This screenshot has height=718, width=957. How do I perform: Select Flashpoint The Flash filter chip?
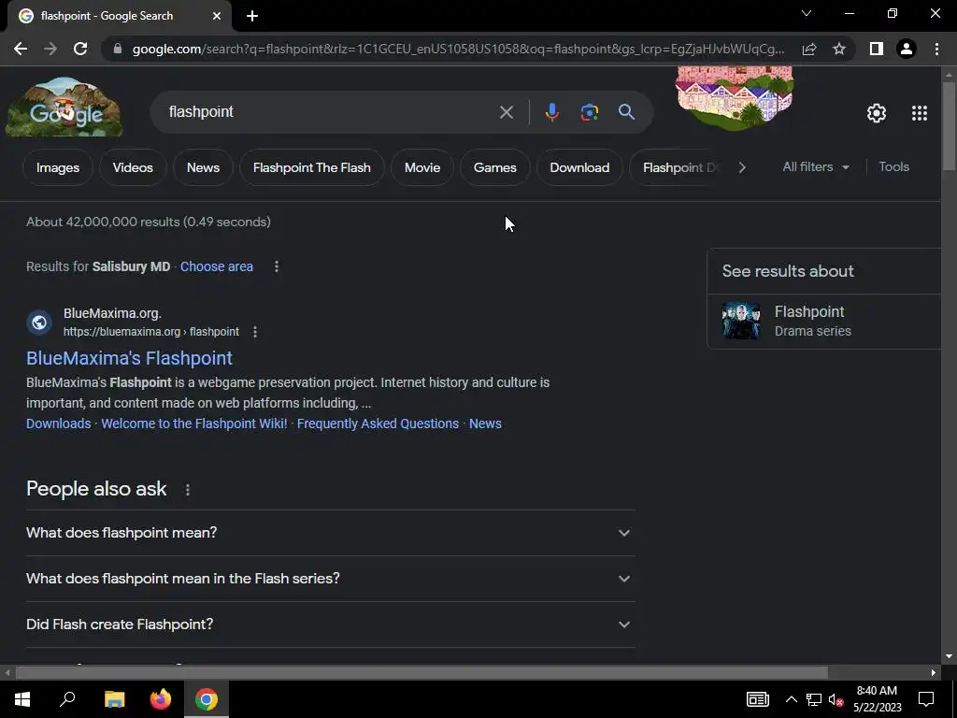312,167
